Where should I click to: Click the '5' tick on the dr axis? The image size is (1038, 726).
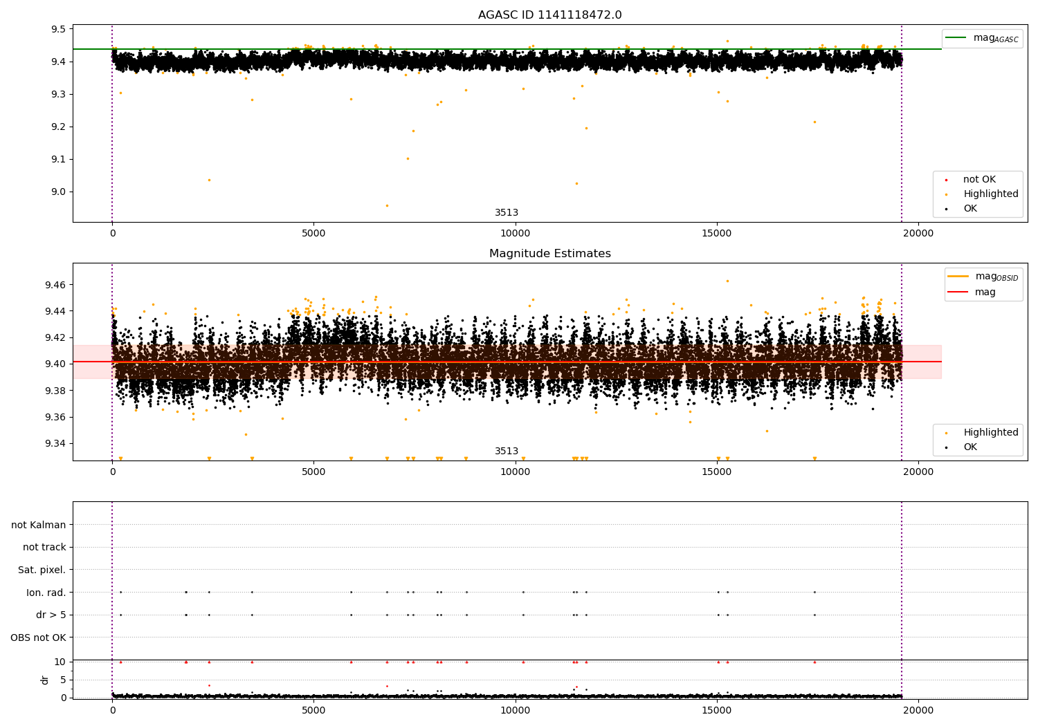[63, 680]
